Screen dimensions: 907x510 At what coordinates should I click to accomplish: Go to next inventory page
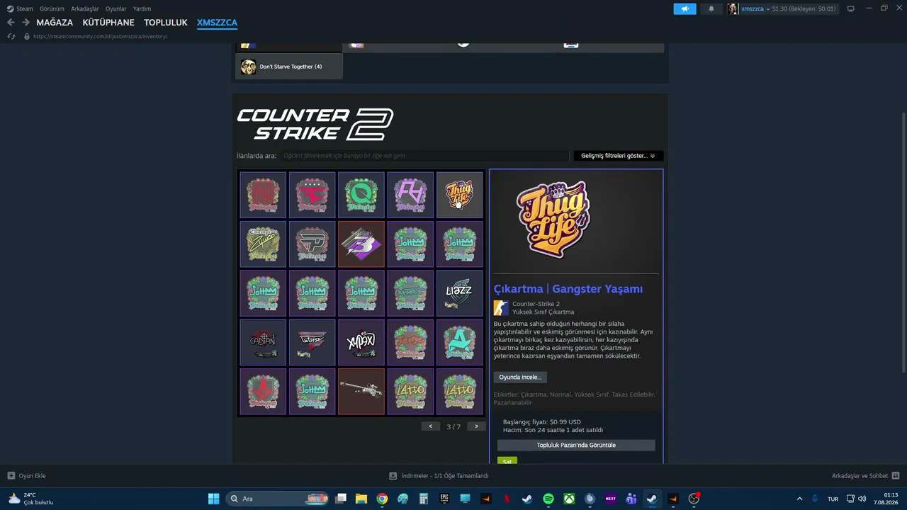(476, 426)
